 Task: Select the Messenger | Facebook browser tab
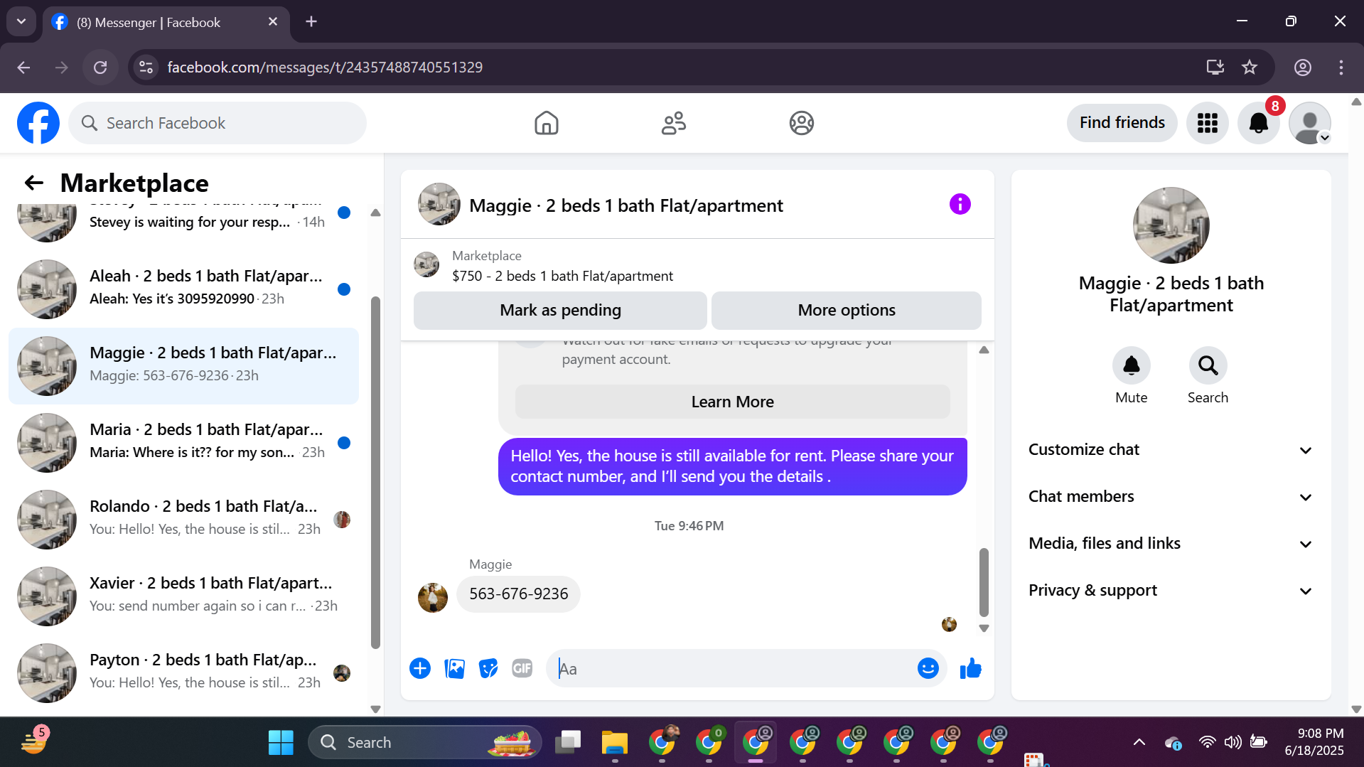[x=166, y=22]
